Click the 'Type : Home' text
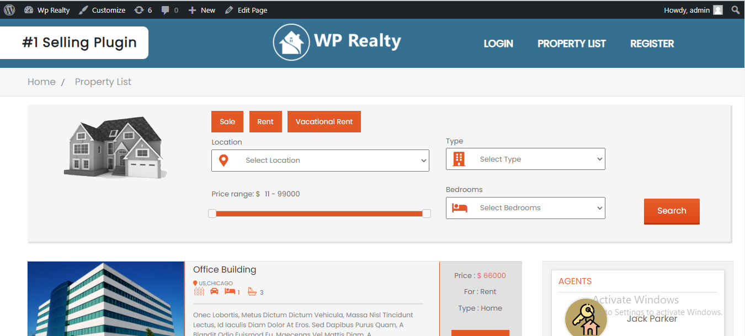This screenshot has width=745, height=336. pos(480,308)
